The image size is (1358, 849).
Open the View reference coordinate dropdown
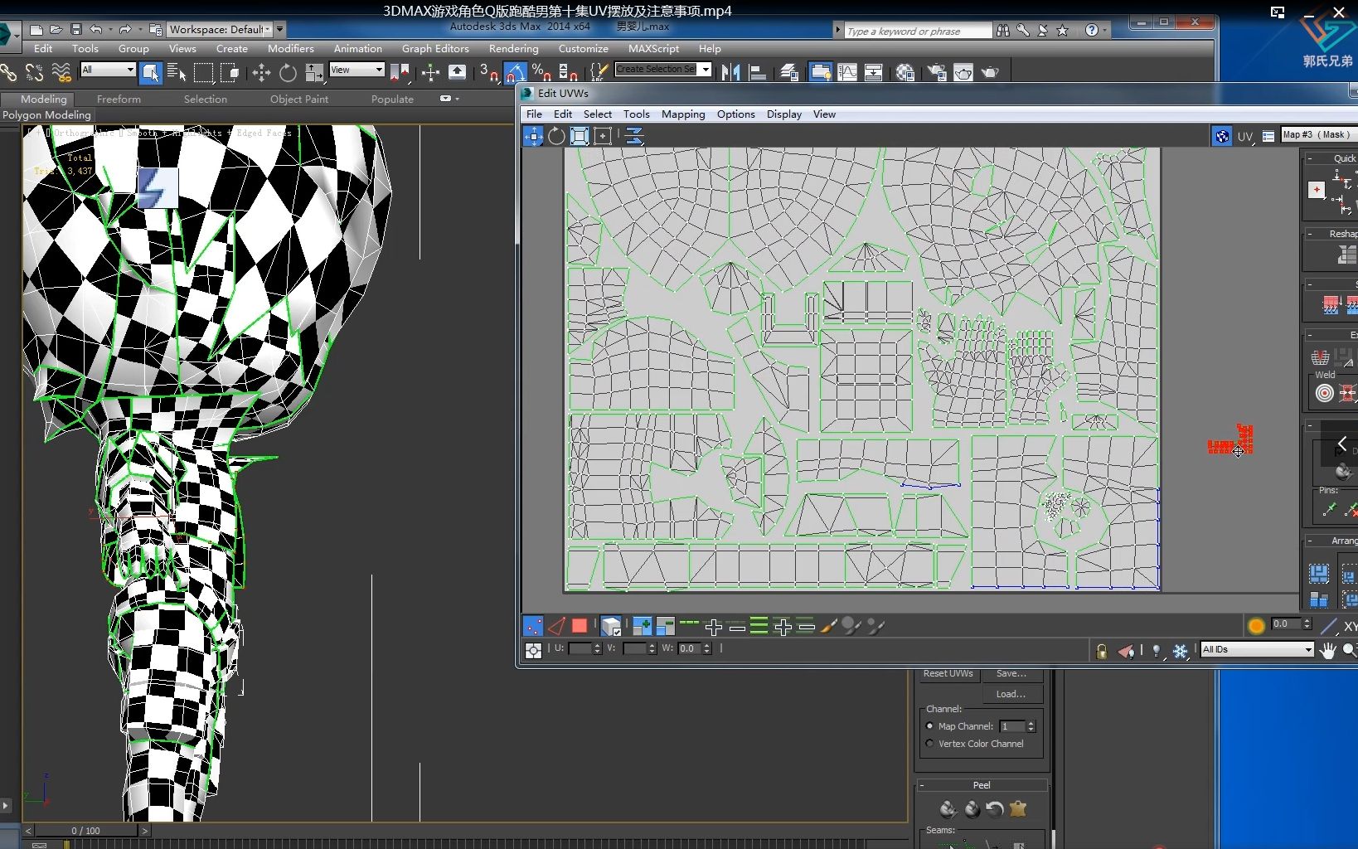point(356,70)
